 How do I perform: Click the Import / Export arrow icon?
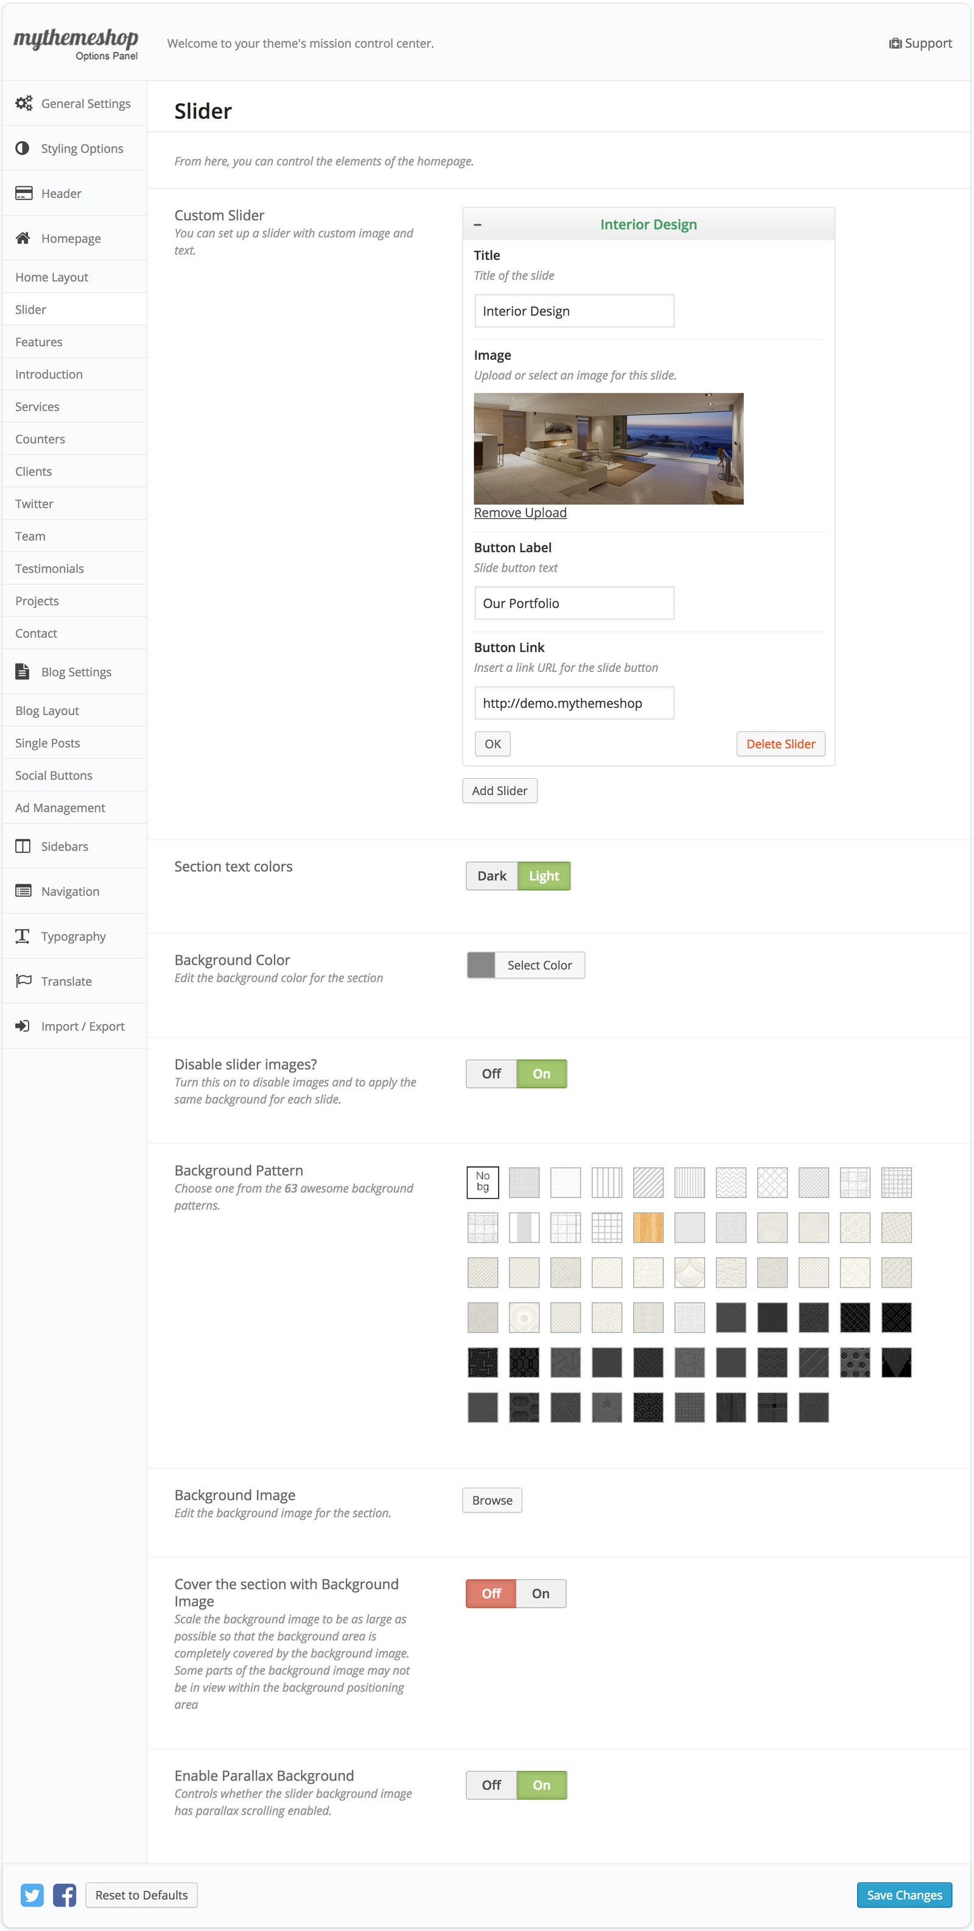click(23, 1026)
